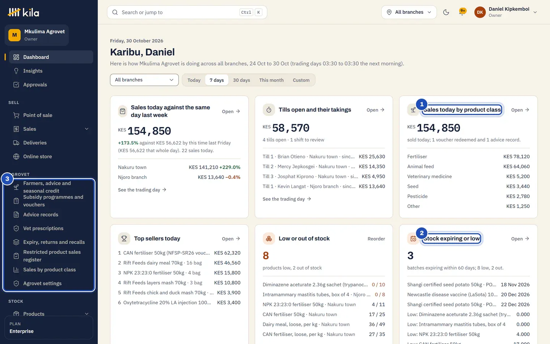
Task: Click Reorder on Low or out of stock
Action: click(376, 239)
